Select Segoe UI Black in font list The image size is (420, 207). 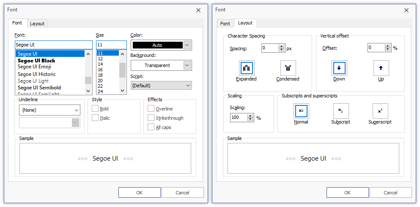[50, 60]
